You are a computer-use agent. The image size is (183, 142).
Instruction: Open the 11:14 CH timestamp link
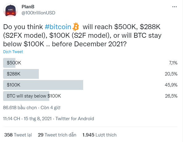click(12, 119)
